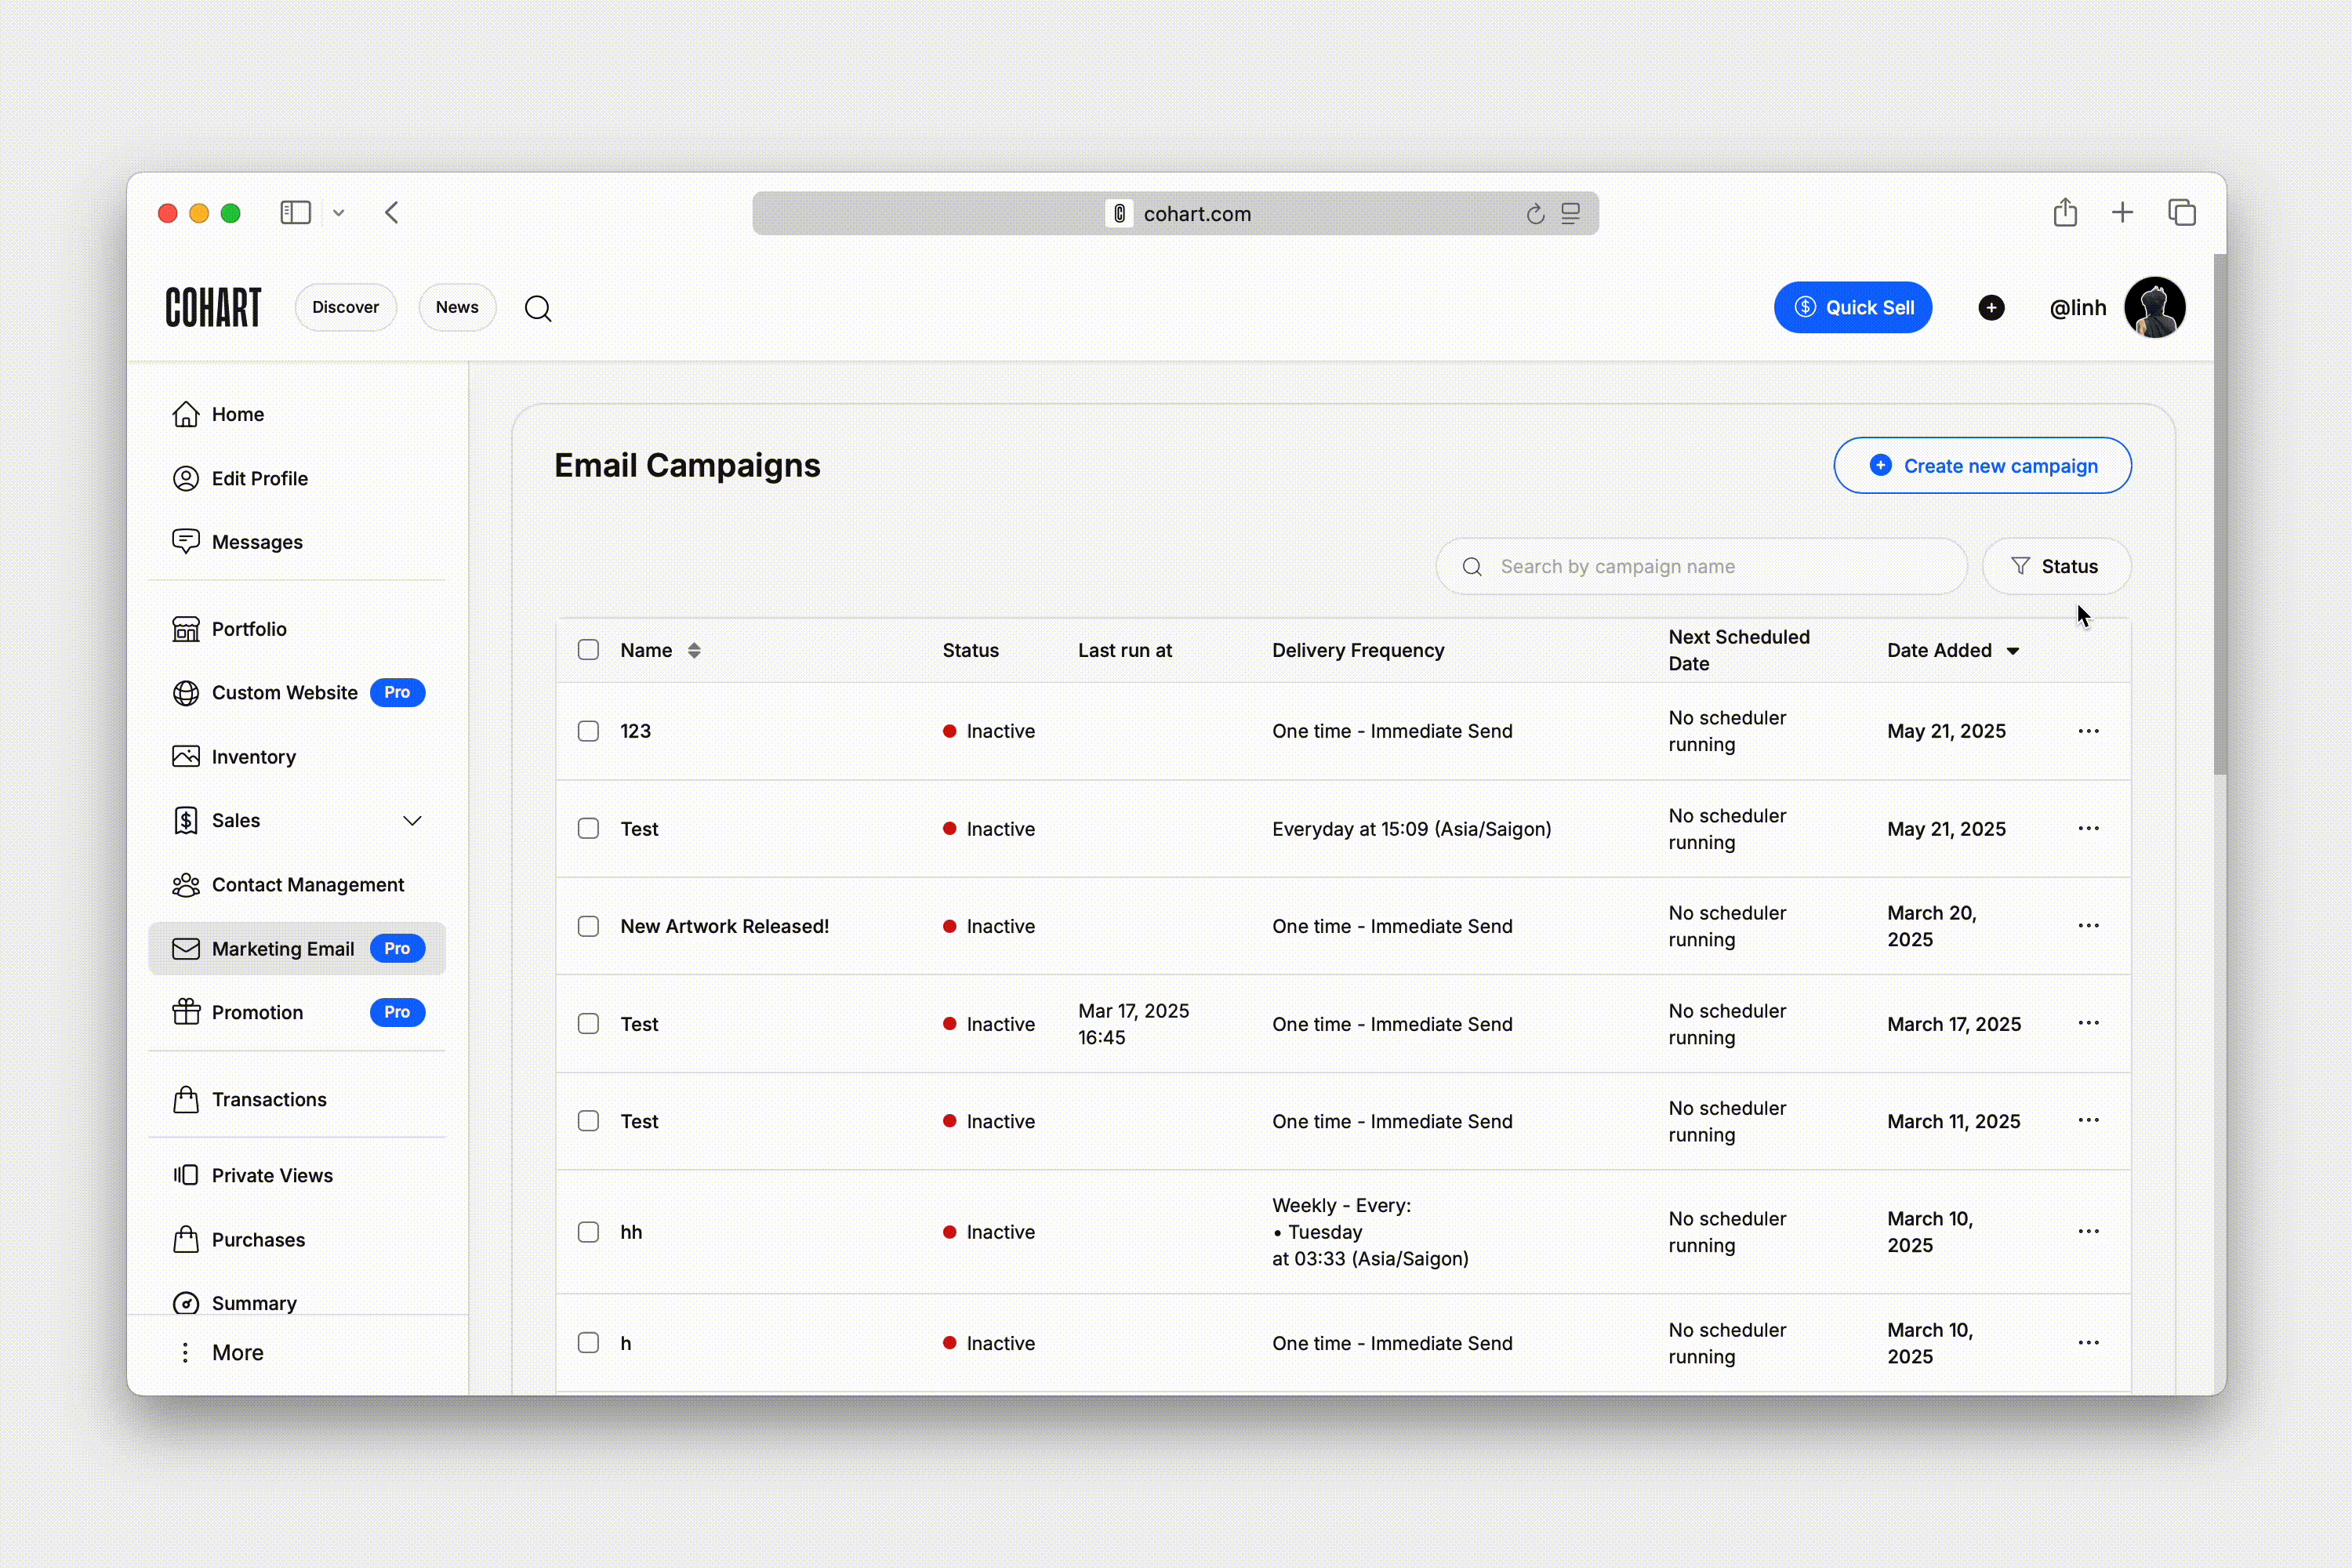Open row options for campaign 123
The height and width of the screenshot is (1568, 2352).
[2089, 731]
